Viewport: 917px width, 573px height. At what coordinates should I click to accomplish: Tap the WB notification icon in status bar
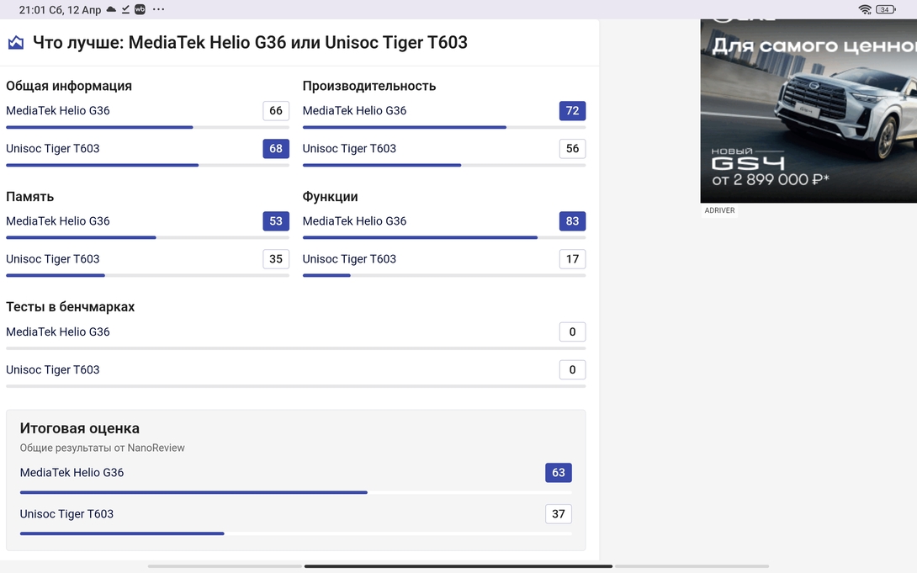[x=140, y=9]
